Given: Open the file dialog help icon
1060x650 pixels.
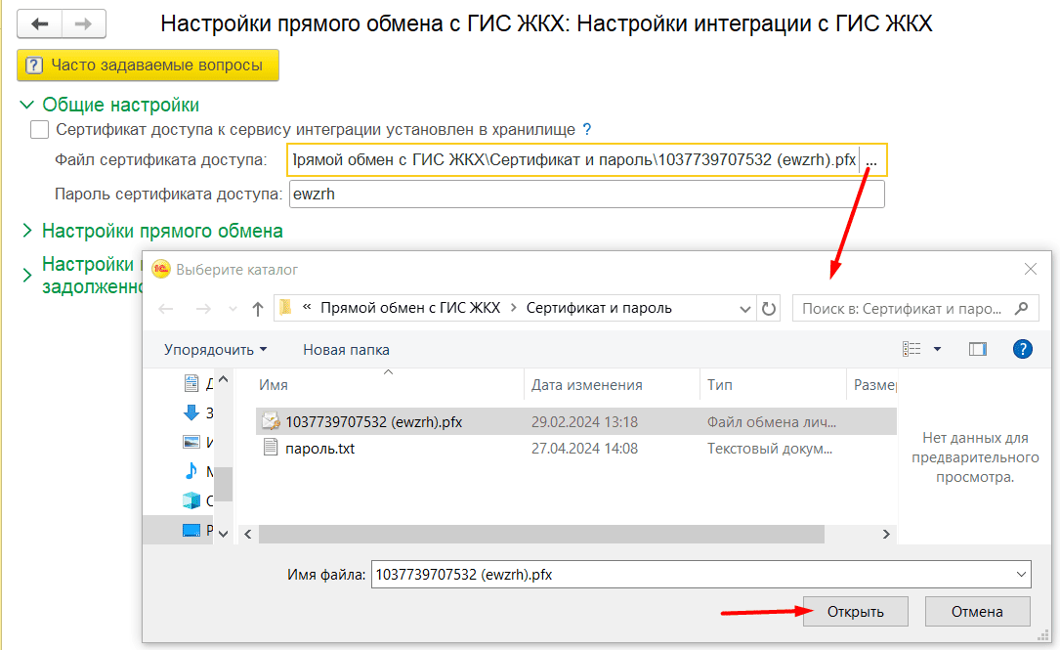Looking at the screenshot, I should point(1023,349).
